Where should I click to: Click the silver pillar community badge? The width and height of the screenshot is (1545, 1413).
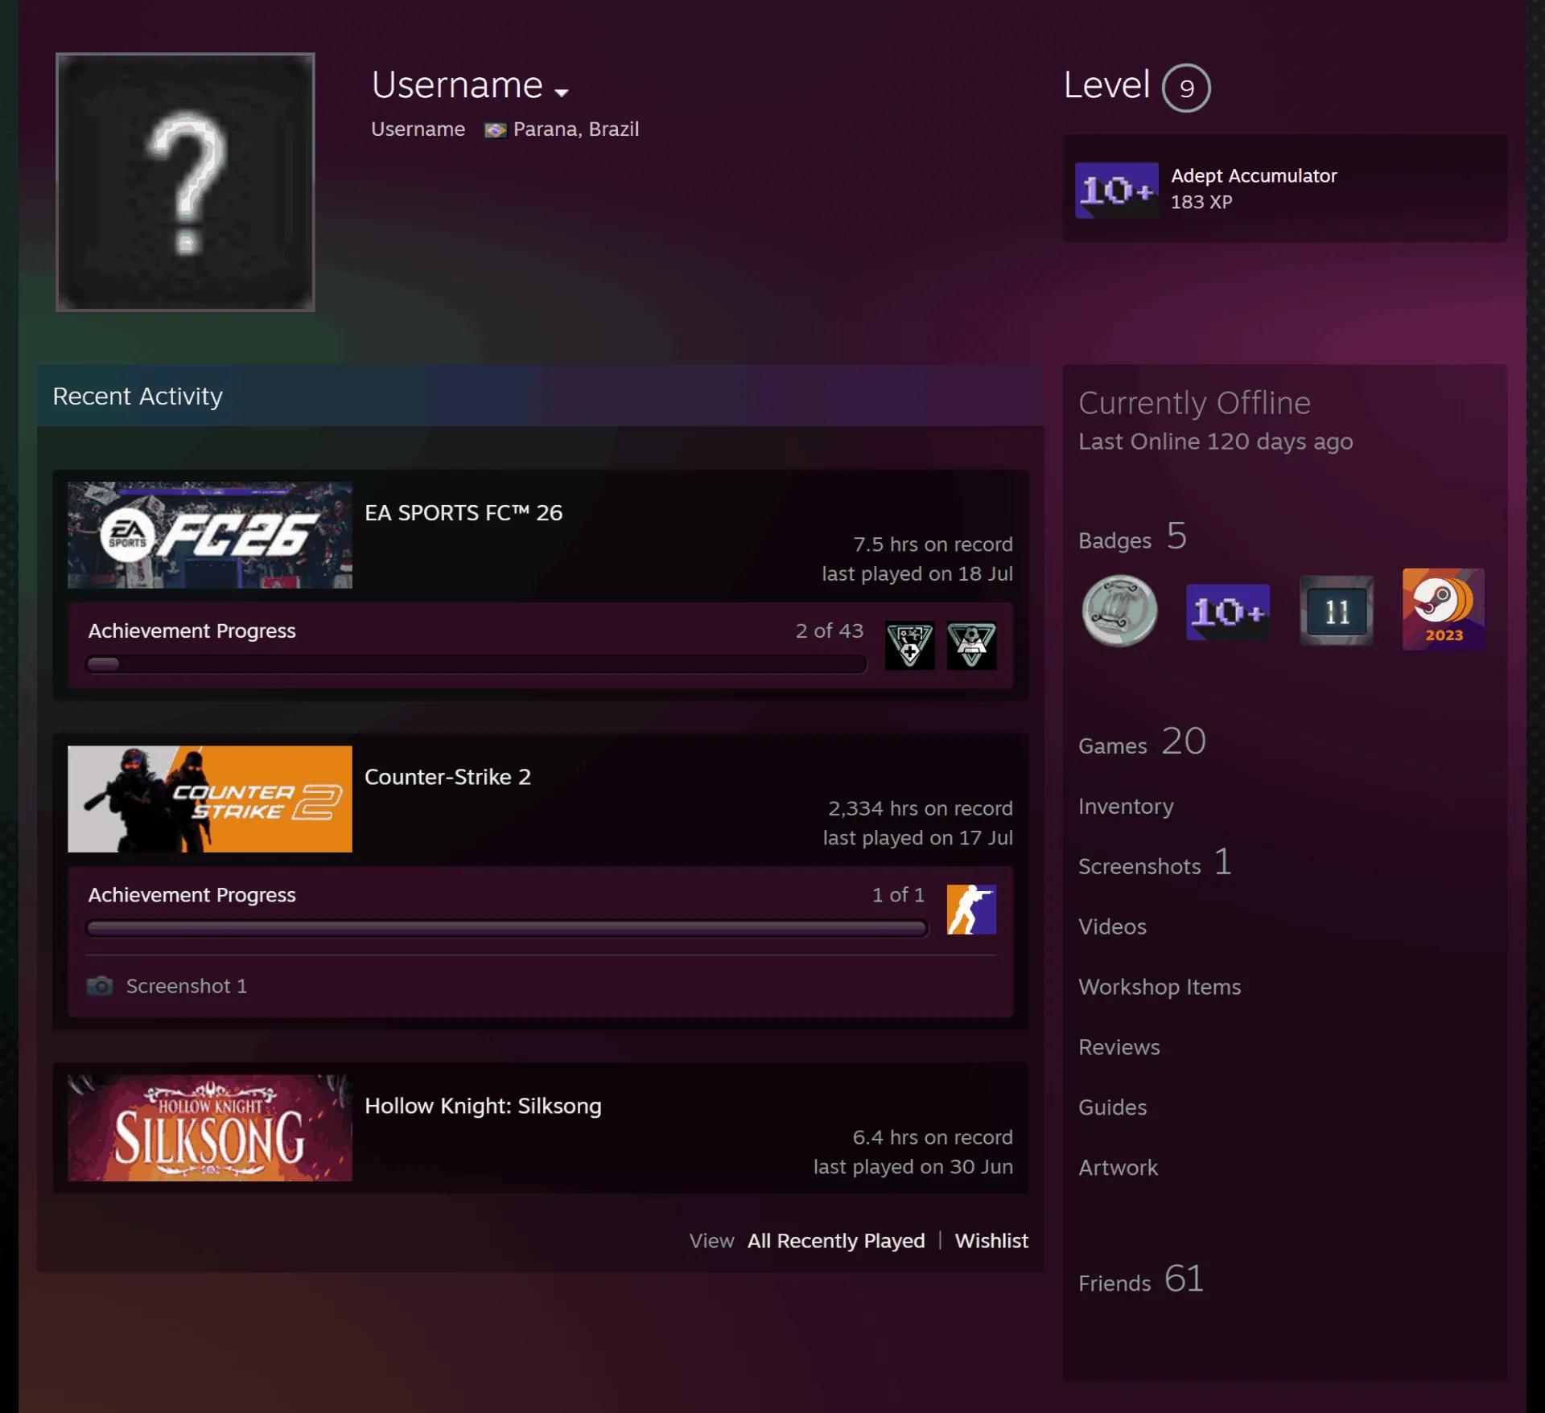pyautogui.click(x=1119, y=611)
